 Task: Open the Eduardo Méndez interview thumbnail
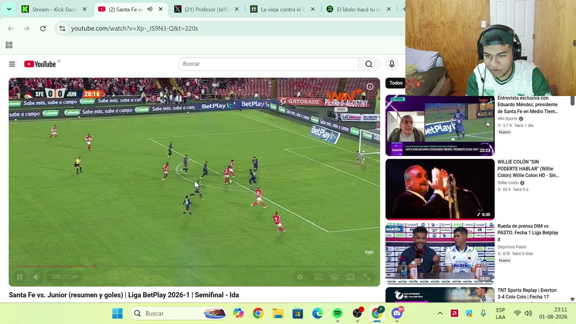[440, 126]
